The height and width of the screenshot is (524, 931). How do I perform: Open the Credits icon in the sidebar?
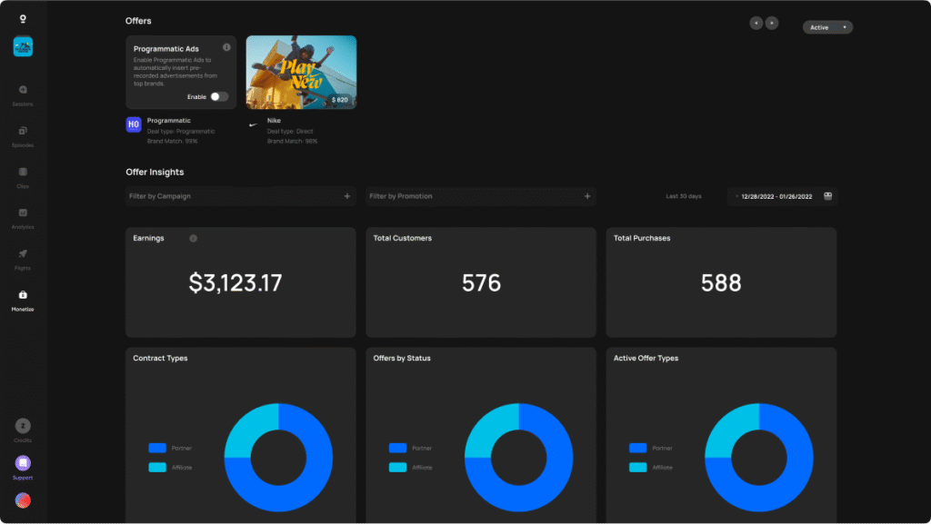click(23, 425)
